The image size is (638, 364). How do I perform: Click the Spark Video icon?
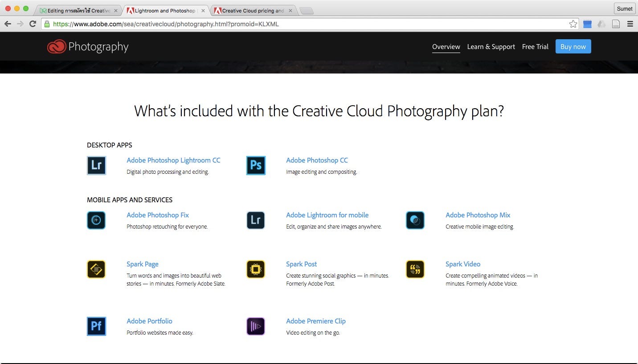(x=415, y=269)
